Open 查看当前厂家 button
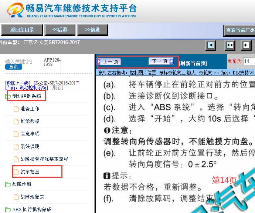 [239, 30]
